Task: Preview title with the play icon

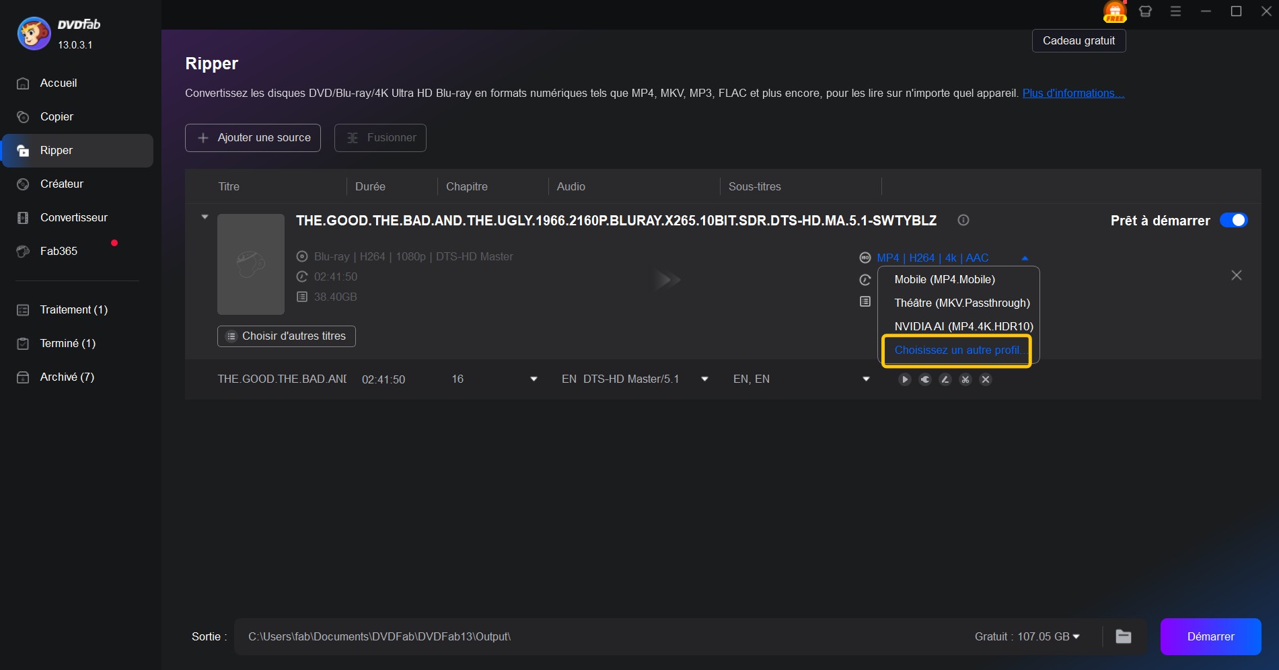Action: coord(905,380)
